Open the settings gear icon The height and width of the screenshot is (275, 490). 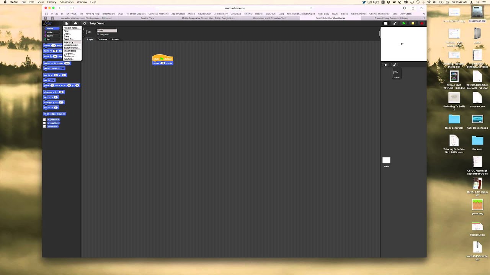(85, 23)
